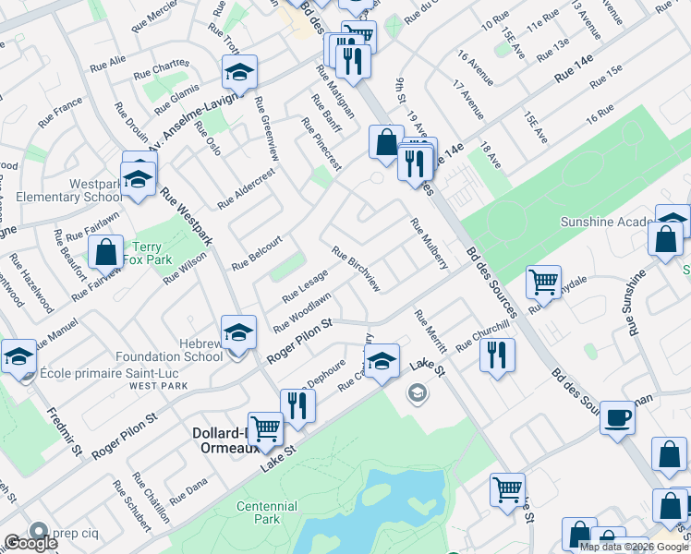Open the restaurant marker near Rue Dephoure

pyautogui.click(x=297, y=407)
